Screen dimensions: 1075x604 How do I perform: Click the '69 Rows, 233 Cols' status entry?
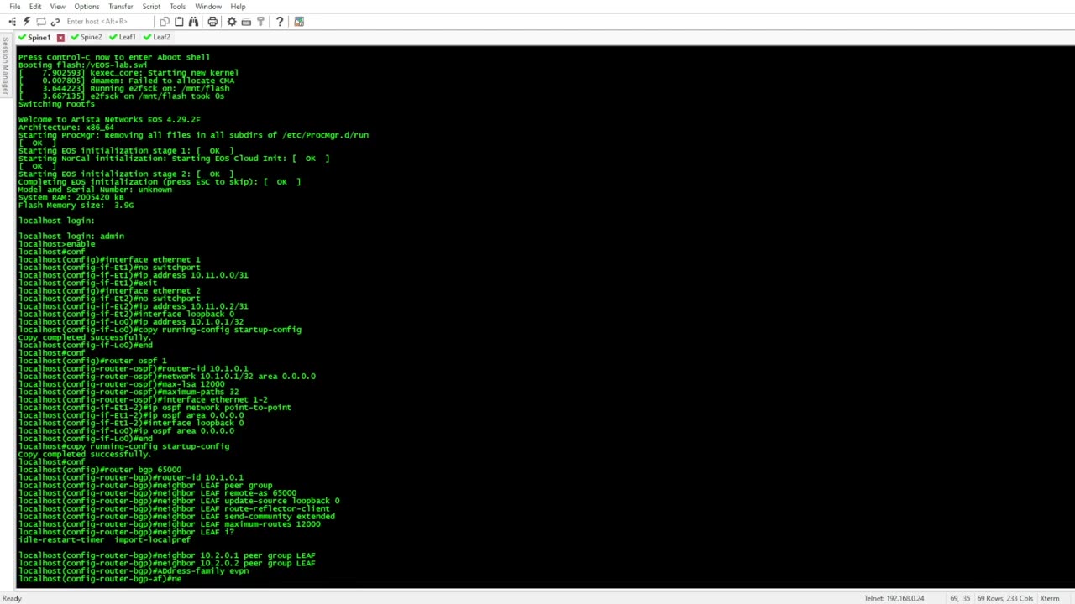(1006, 598)
